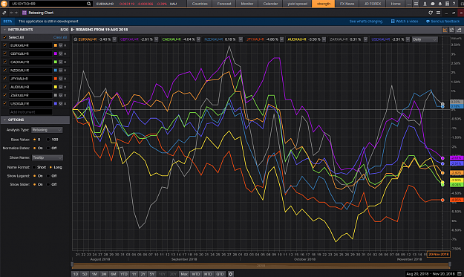Collapse the OPTIONS section

[4, 120]
